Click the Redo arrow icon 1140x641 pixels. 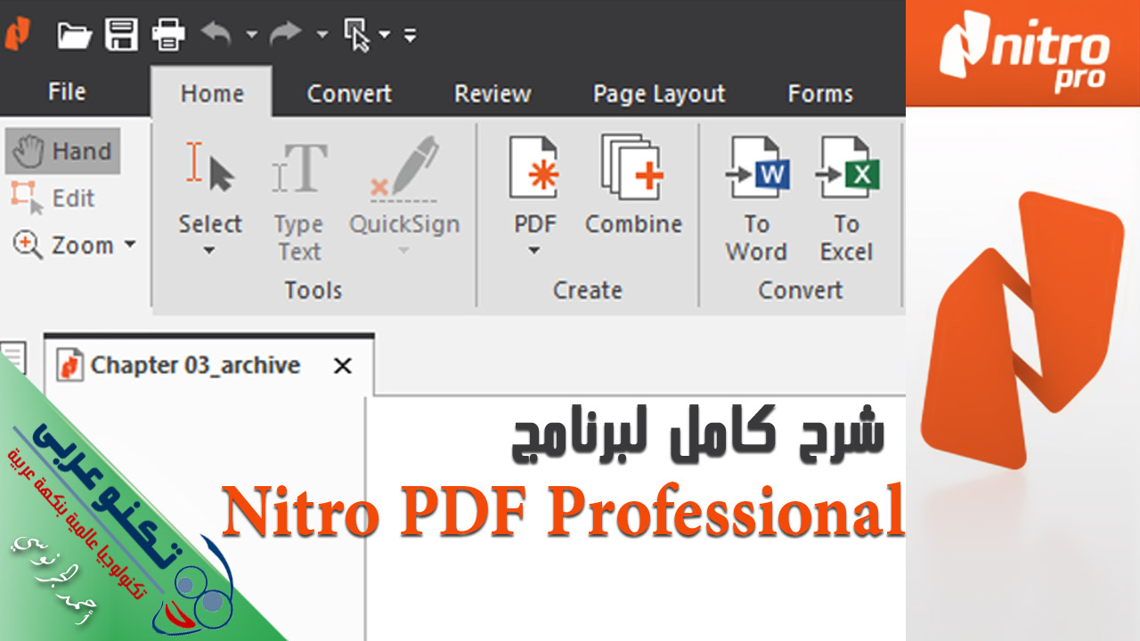[285, 35]
